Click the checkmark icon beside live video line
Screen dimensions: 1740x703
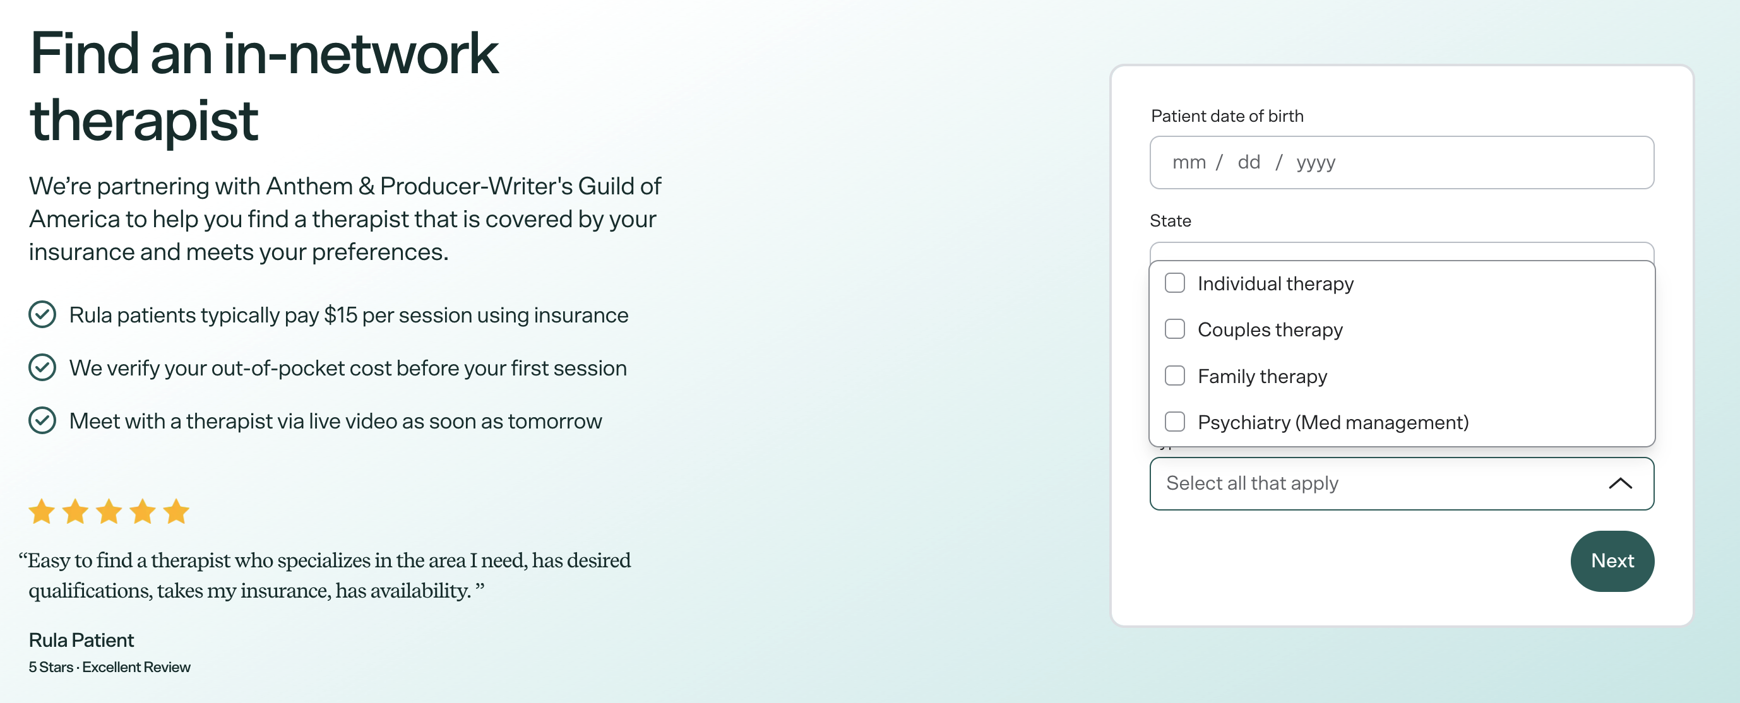pyautogui.click(x=42, y=421)
